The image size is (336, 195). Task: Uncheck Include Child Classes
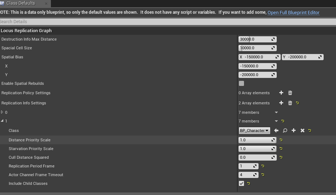click(241, 183)
